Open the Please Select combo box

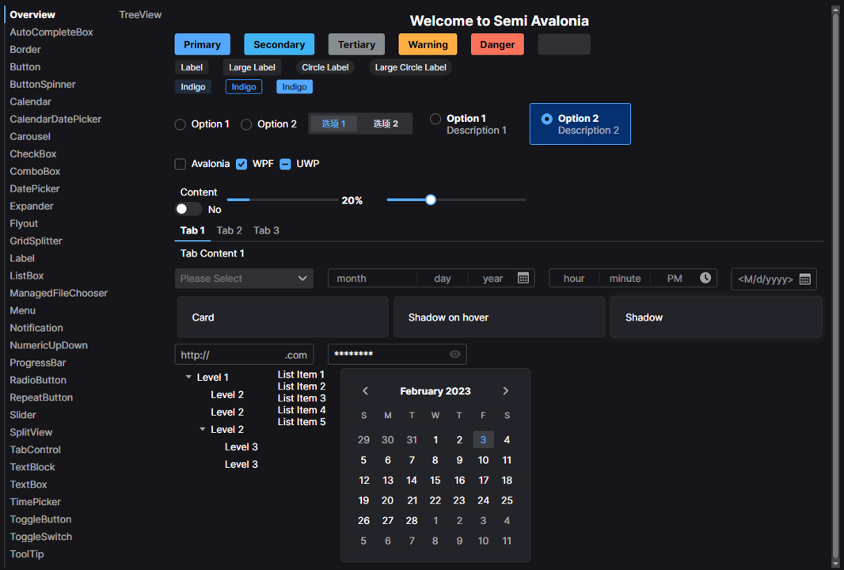coord(244,278)
